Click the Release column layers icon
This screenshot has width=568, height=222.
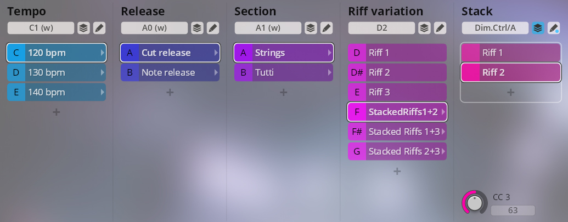pyautogui.click(x=196, y=28)
